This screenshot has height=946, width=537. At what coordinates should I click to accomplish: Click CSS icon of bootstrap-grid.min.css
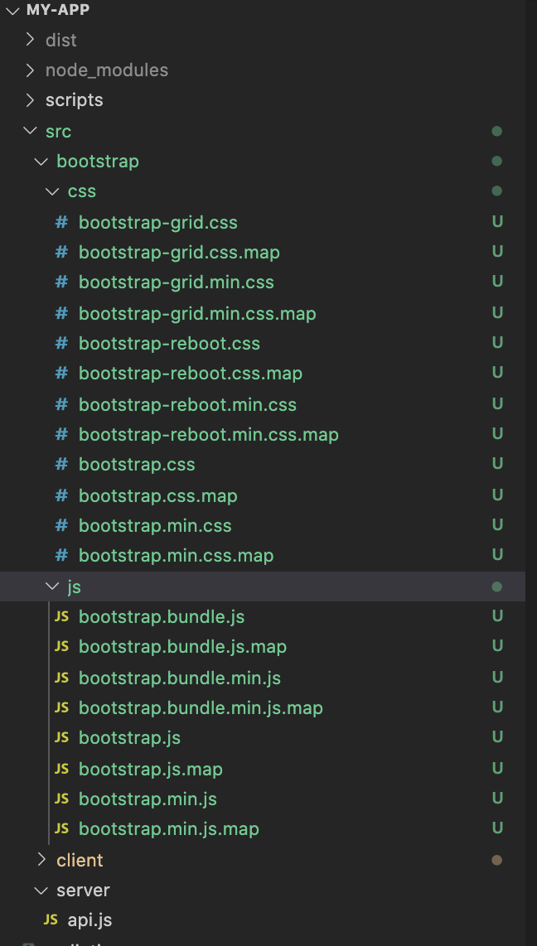[61, 282]
